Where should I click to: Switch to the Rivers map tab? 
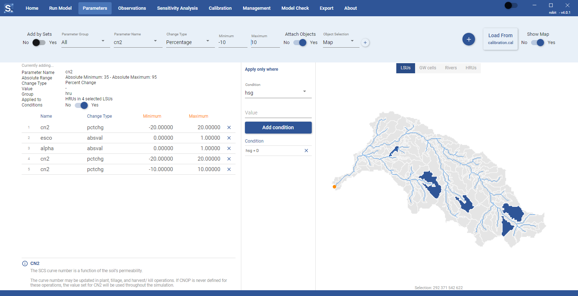click(x=451, y=68)
